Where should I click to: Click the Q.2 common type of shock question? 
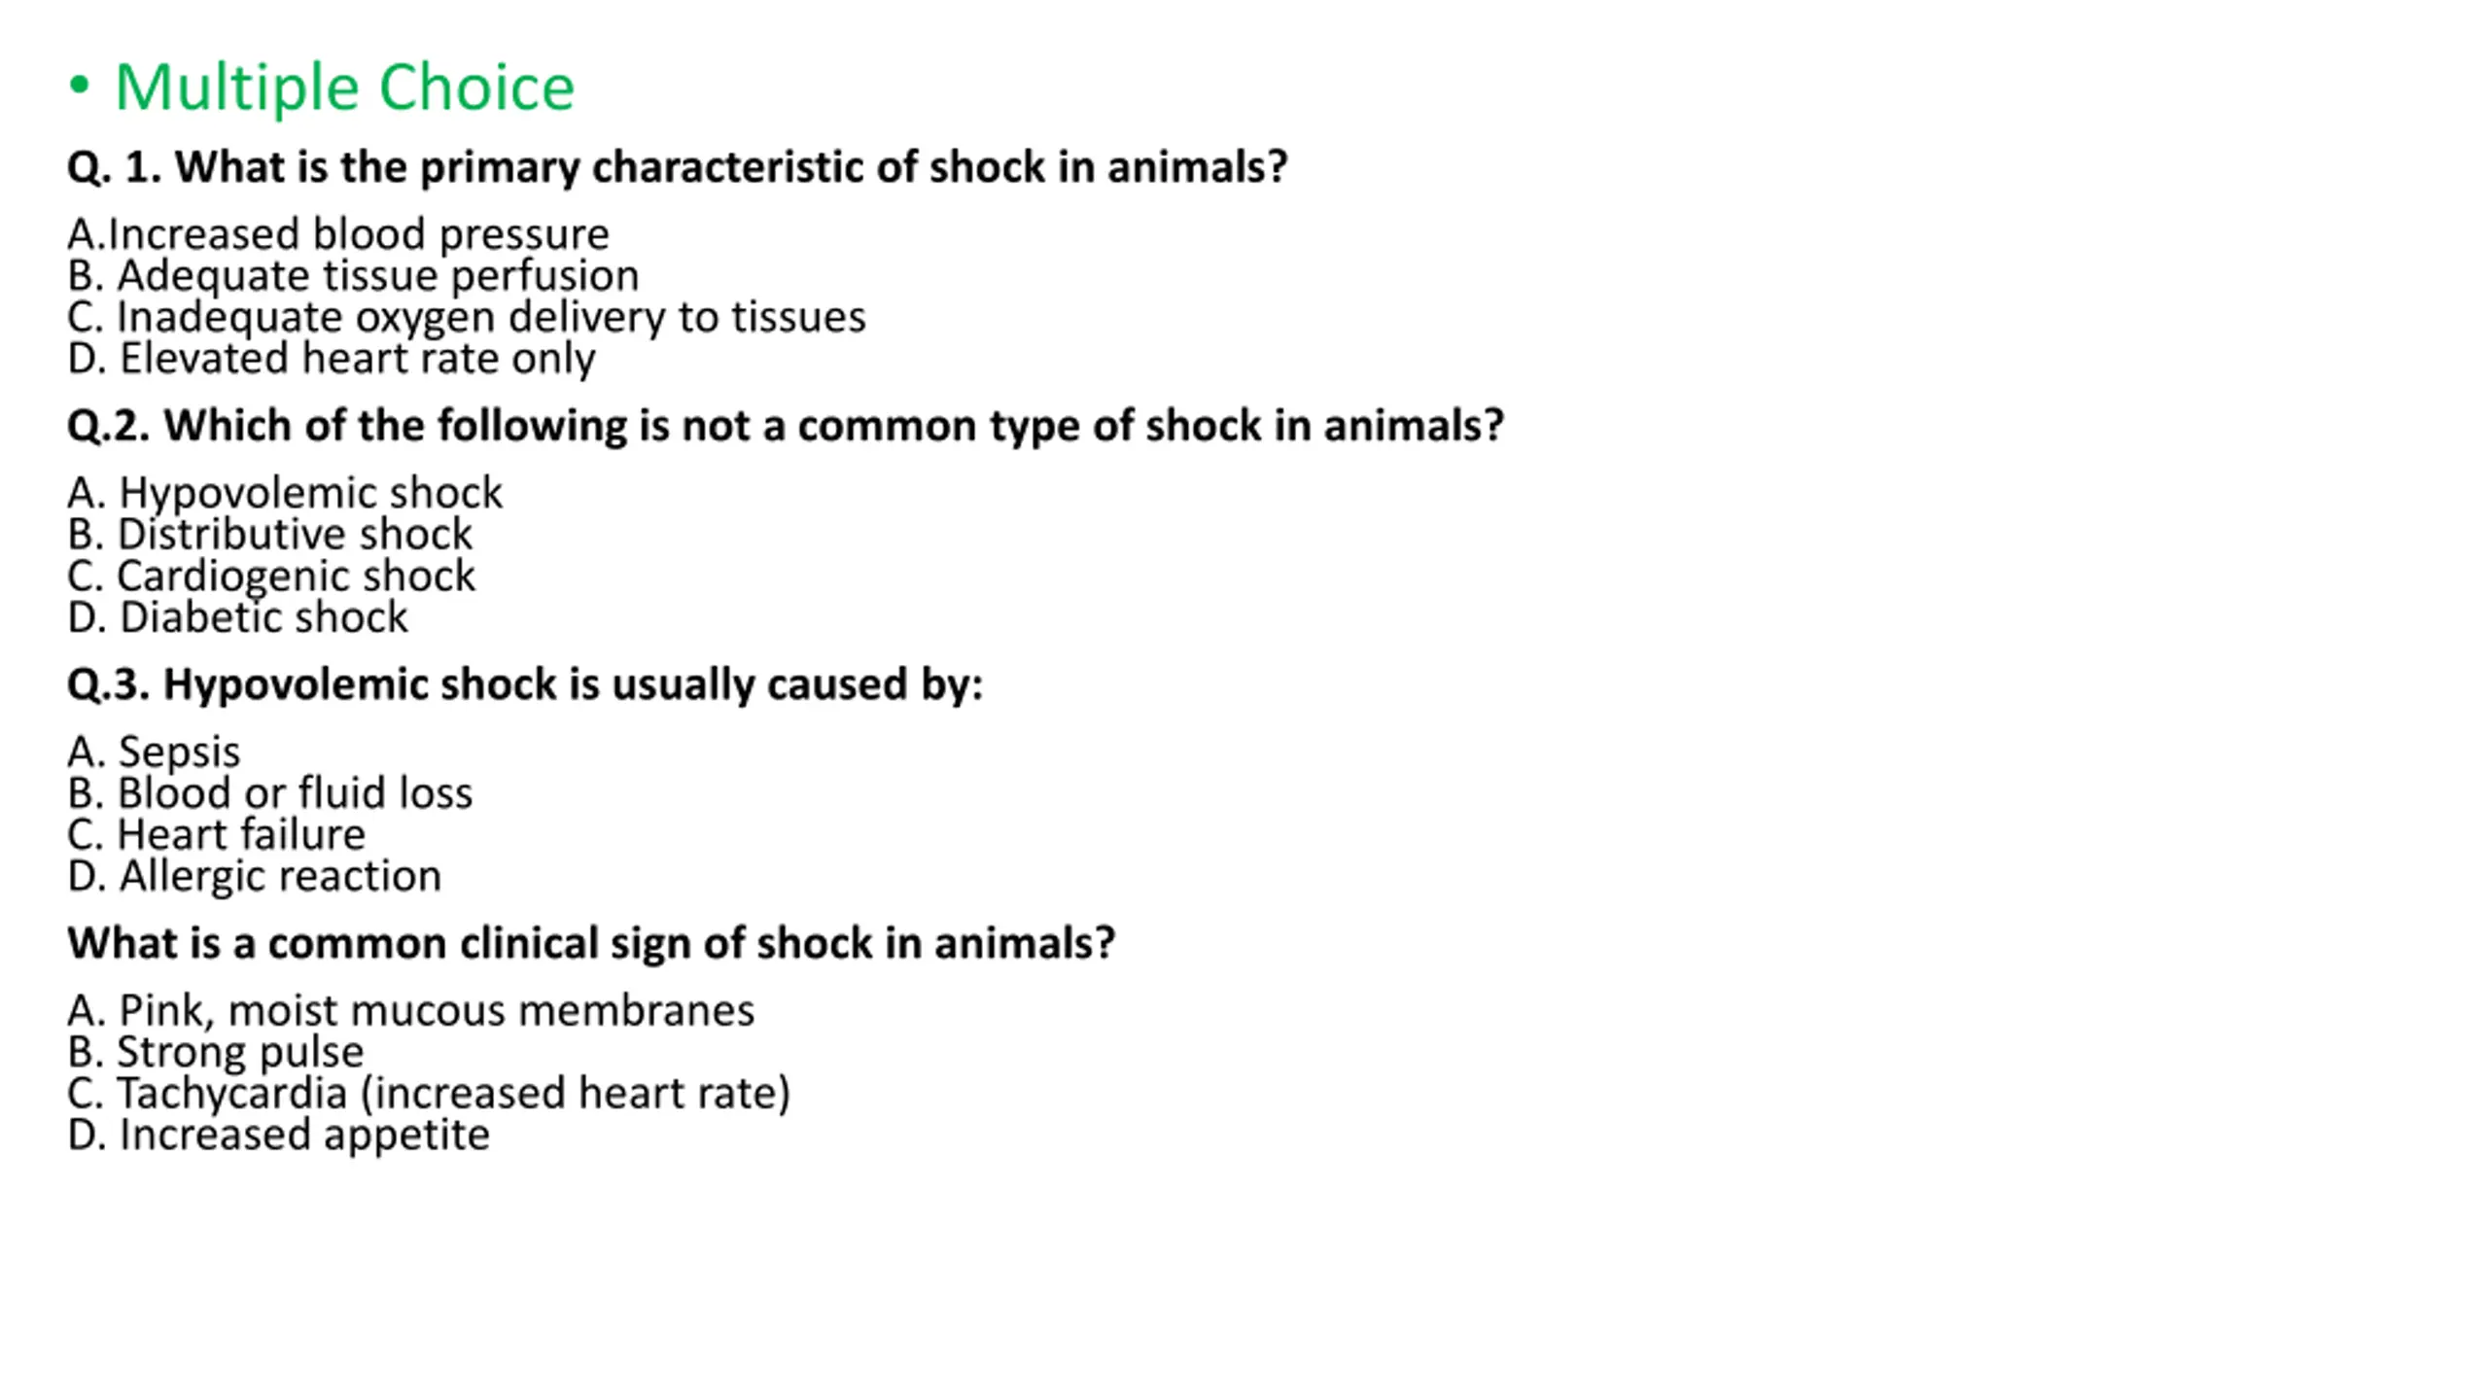(786, 426)
